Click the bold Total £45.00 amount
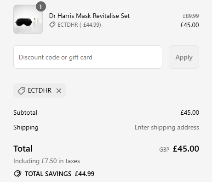Viewport: 212px width, 182px height. point(186,149)
